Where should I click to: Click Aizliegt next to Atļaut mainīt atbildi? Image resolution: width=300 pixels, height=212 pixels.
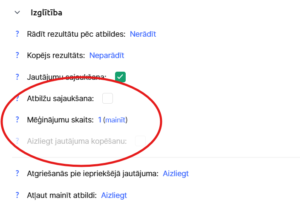pos(114,195)
